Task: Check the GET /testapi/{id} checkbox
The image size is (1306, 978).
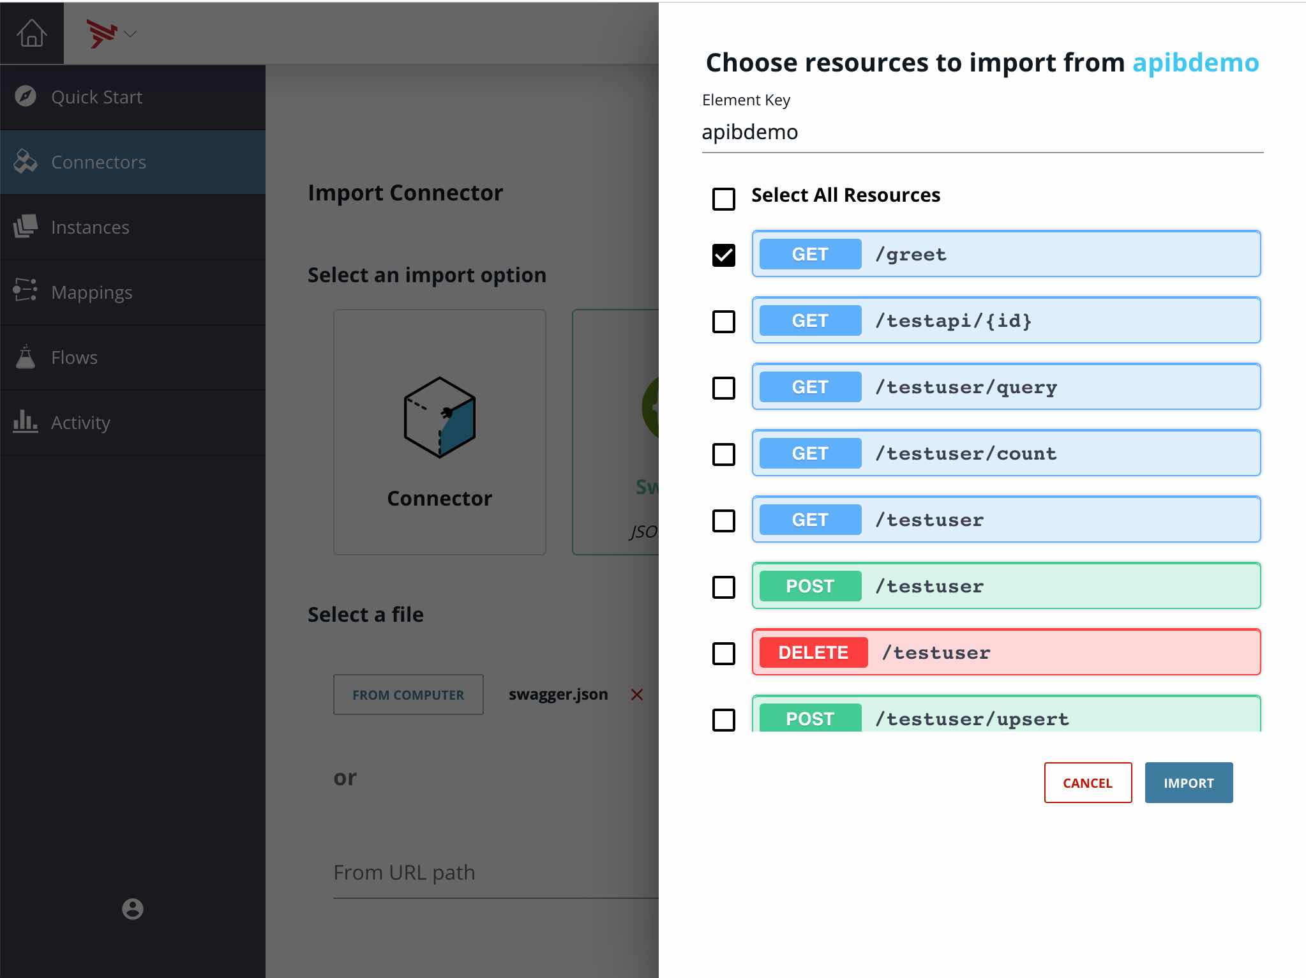Action: [x=724, y=321]
